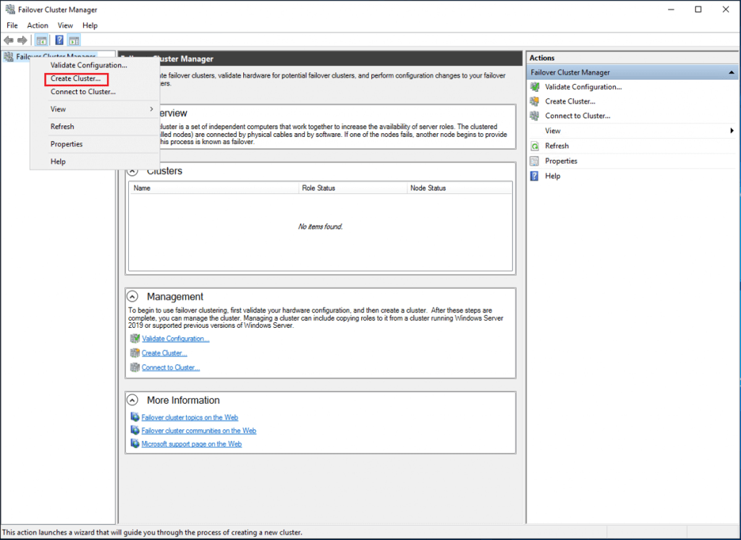Collapse the Clusters section

(133, 171)
